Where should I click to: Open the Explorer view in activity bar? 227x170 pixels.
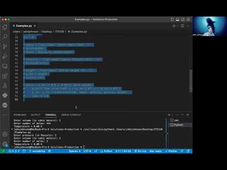pos(5,27)
